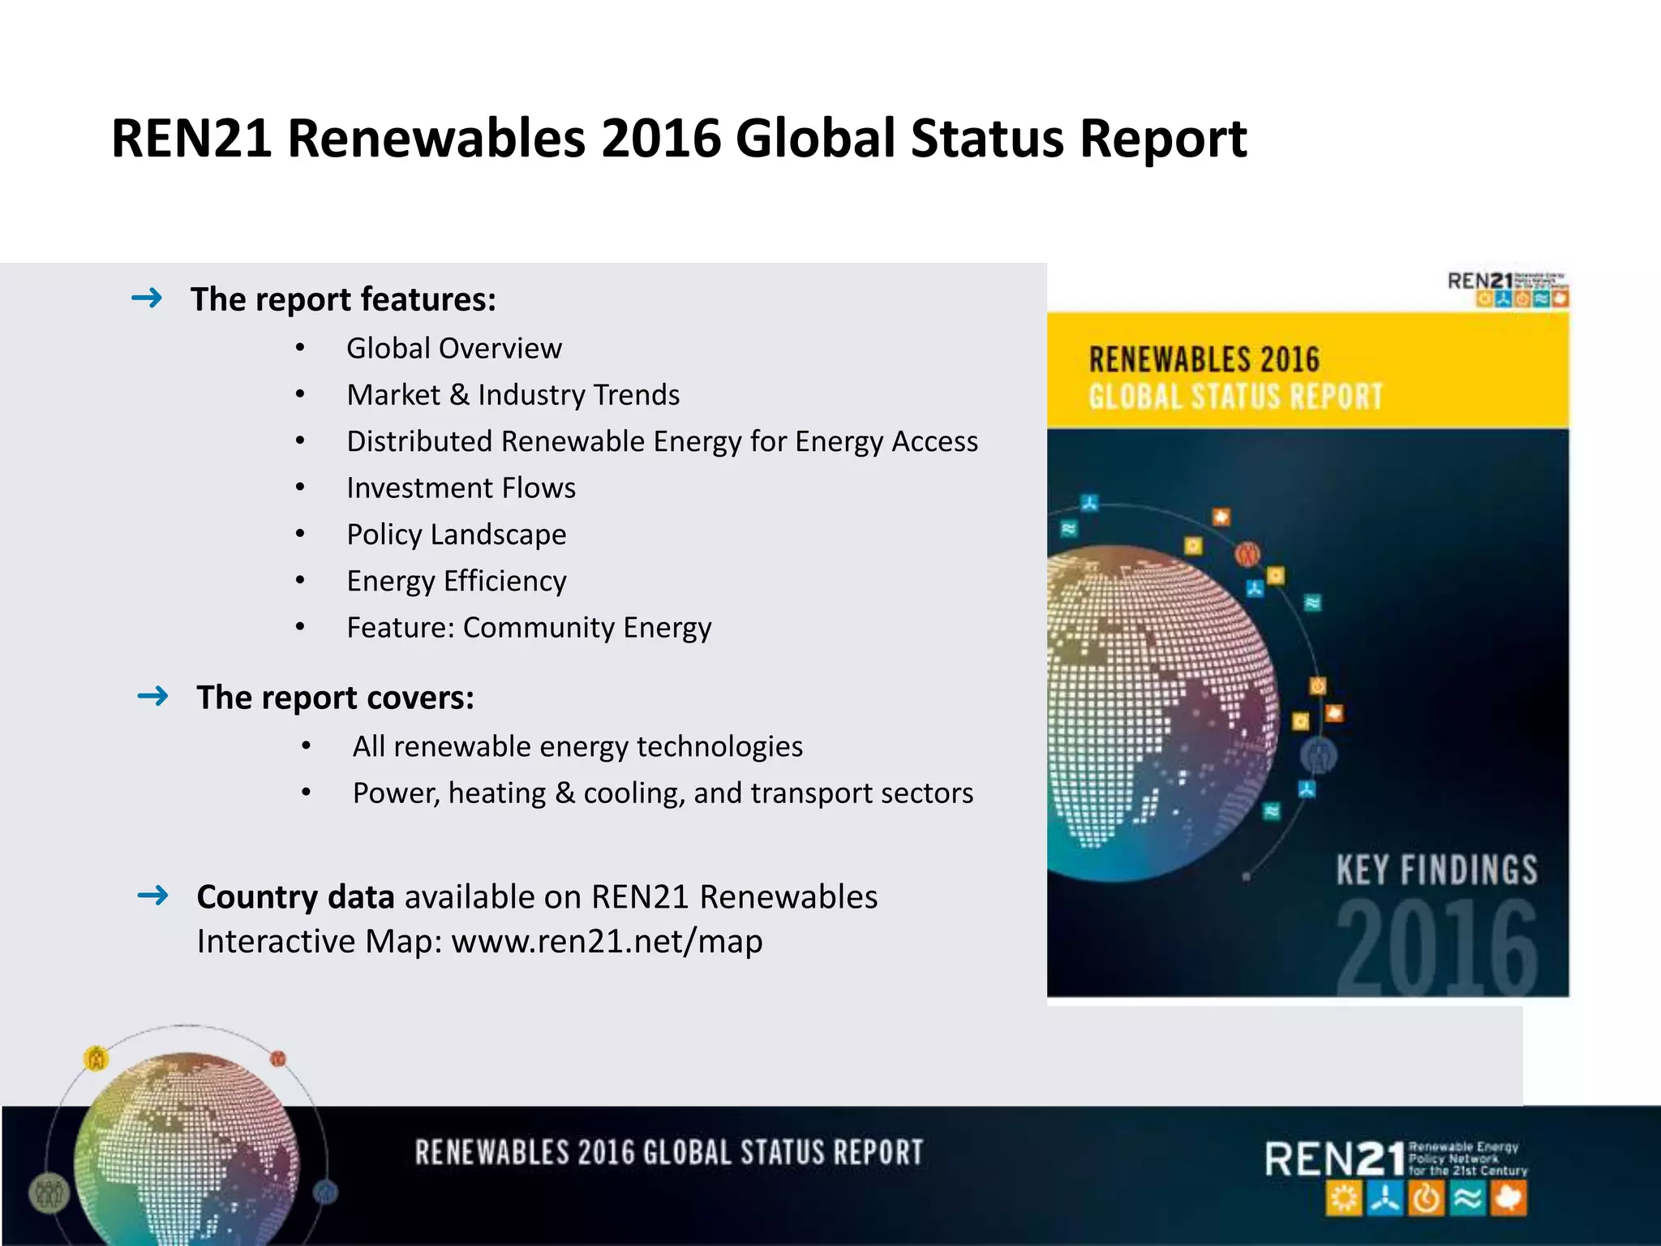Click the blue arrow beside 'Country data'

pyautogui.click(x=152, y=896)
